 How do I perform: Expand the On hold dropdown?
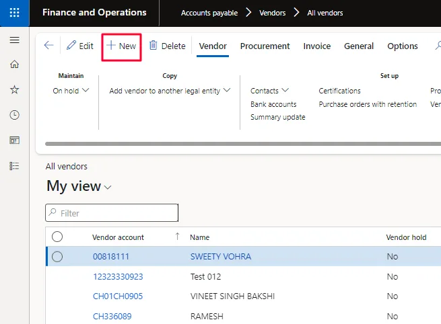click(71, 91)
